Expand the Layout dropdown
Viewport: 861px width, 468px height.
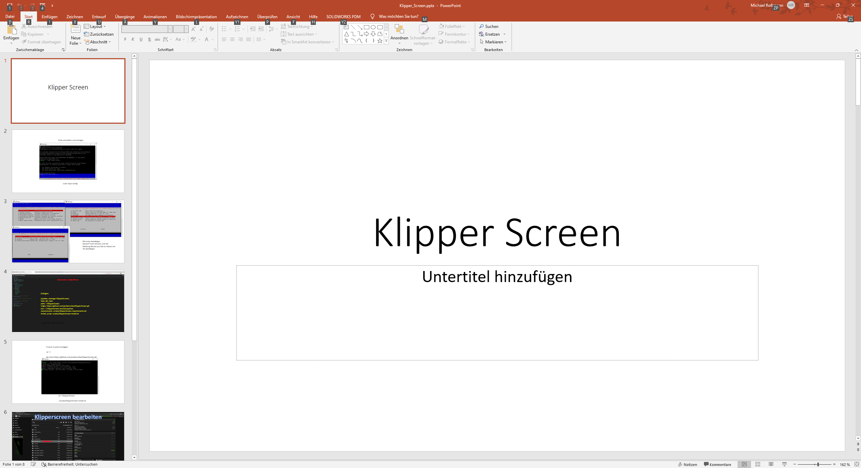tap(95, 26)
